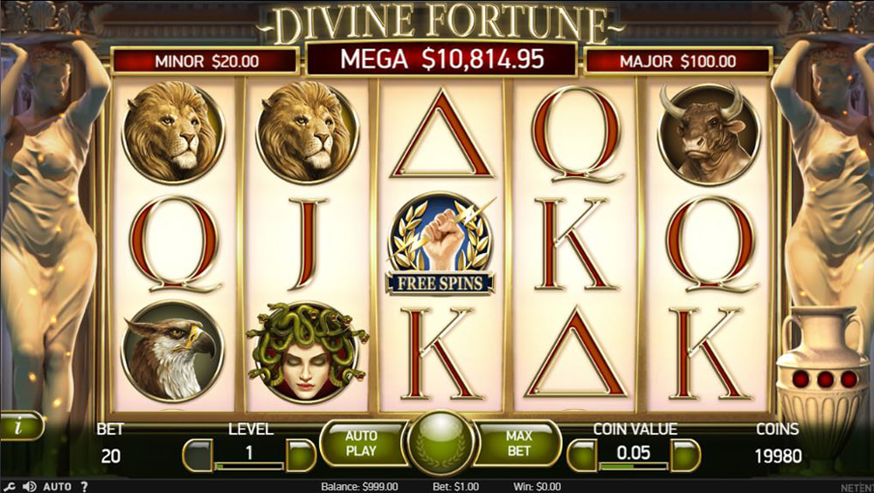Increase coin value with right arrow

pos(685,455)
